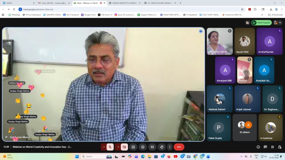Toggle closed captions on
Viewport: 285px width, 160px height.
pos(152,147)
